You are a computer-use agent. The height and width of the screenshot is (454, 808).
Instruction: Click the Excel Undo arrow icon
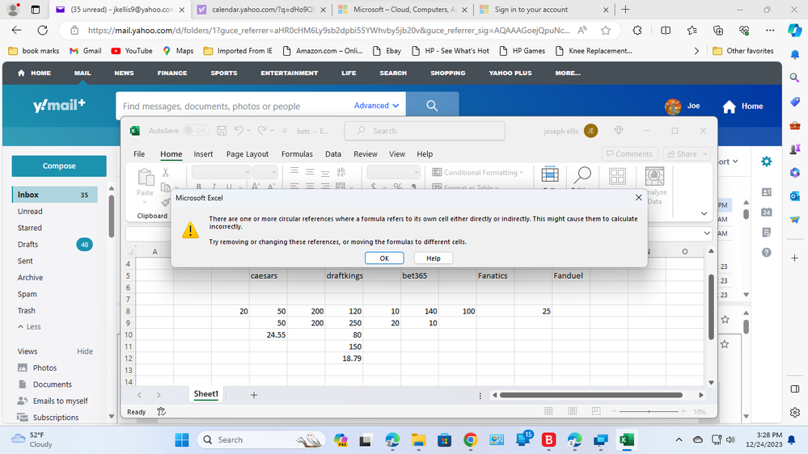239,131
